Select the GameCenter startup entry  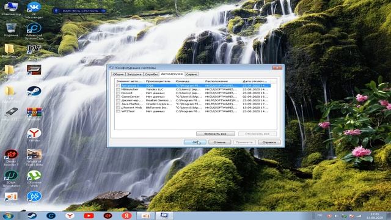(130, 97)
